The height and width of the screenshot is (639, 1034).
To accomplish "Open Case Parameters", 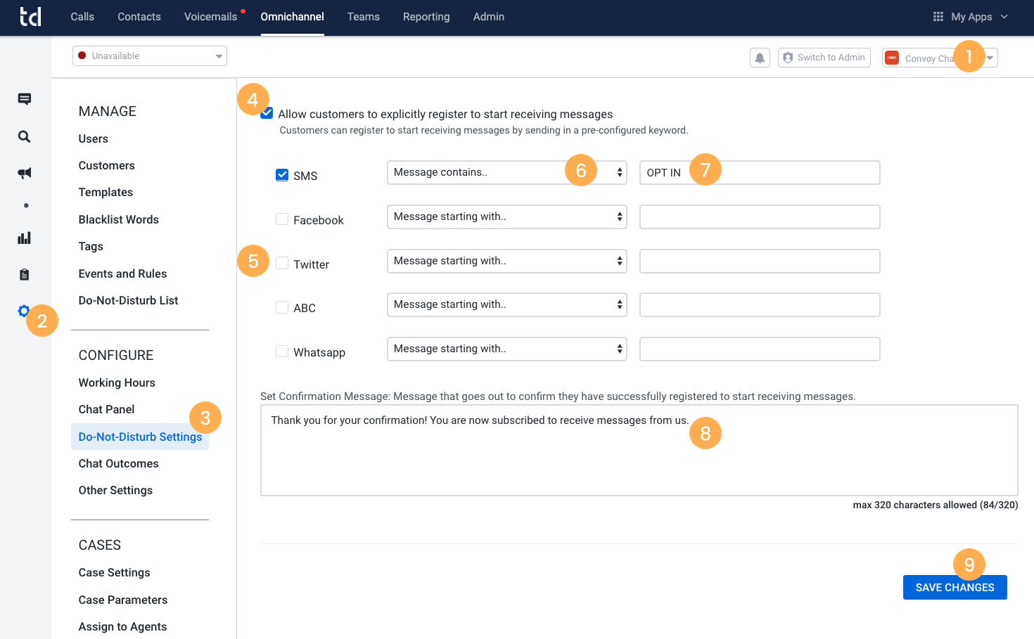I will 123,600.
